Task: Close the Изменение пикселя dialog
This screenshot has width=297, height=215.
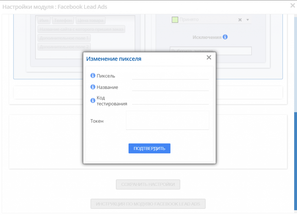Action: pyautogui.click(x=209, y=58)
